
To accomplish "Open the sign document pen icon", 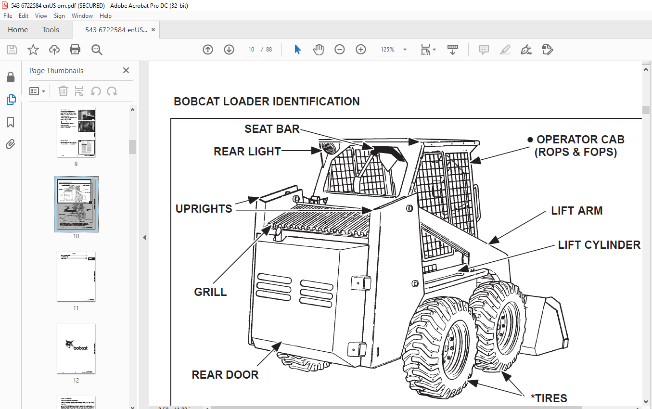I will (x=526, y=50).
